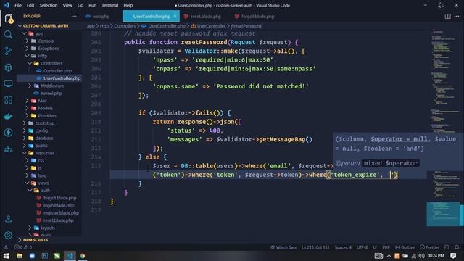Open Controller.php in explorer
464x261 pixels.
(57, 71)
